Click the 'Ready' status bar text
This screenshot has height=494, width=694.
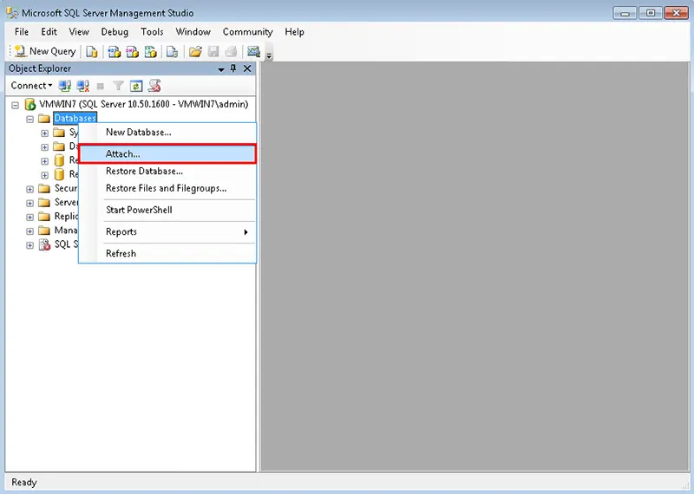coord(24,482)
